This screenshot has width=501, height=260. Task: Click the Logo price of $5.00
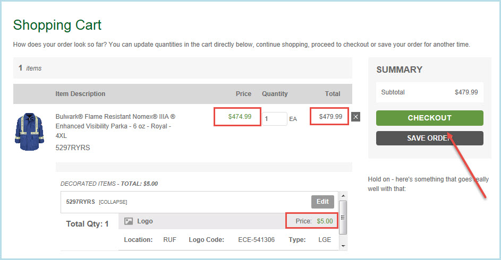coord(325,221)
